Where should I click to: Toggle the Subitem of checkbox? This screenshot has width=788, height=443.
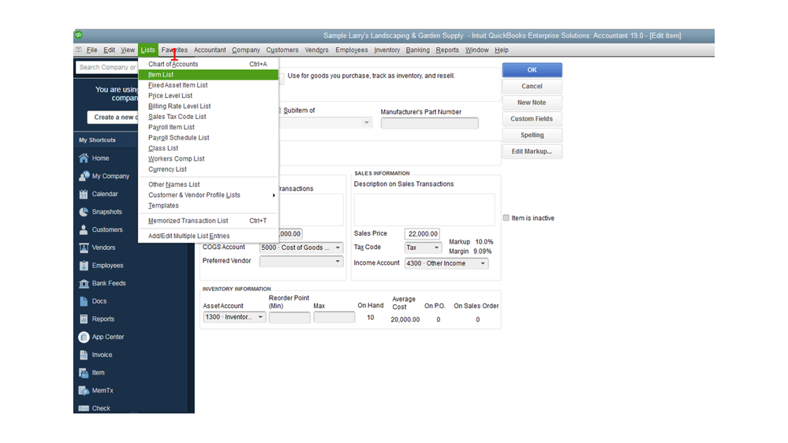point(279,110)
